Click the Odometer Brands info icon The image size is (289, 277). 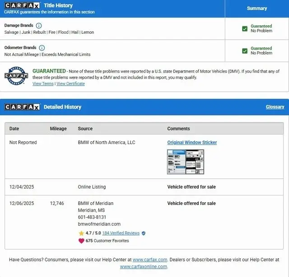(x=42, y=48)
